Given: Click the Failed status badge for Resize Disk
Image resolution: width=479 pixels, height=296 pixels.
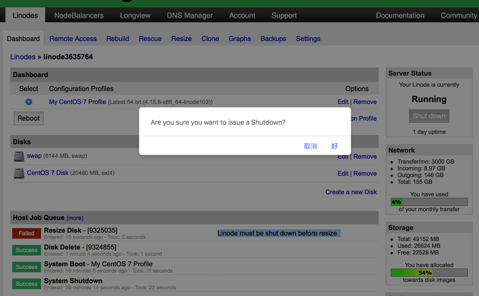Looking at the screenshot, I should pyautogui.click(x=27, y=233).
